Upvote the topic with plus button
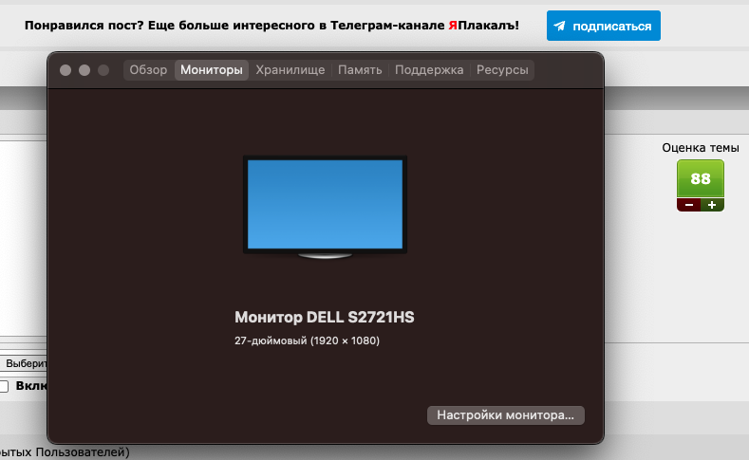This screenshot has height=460, width=749. pos(712,205)
